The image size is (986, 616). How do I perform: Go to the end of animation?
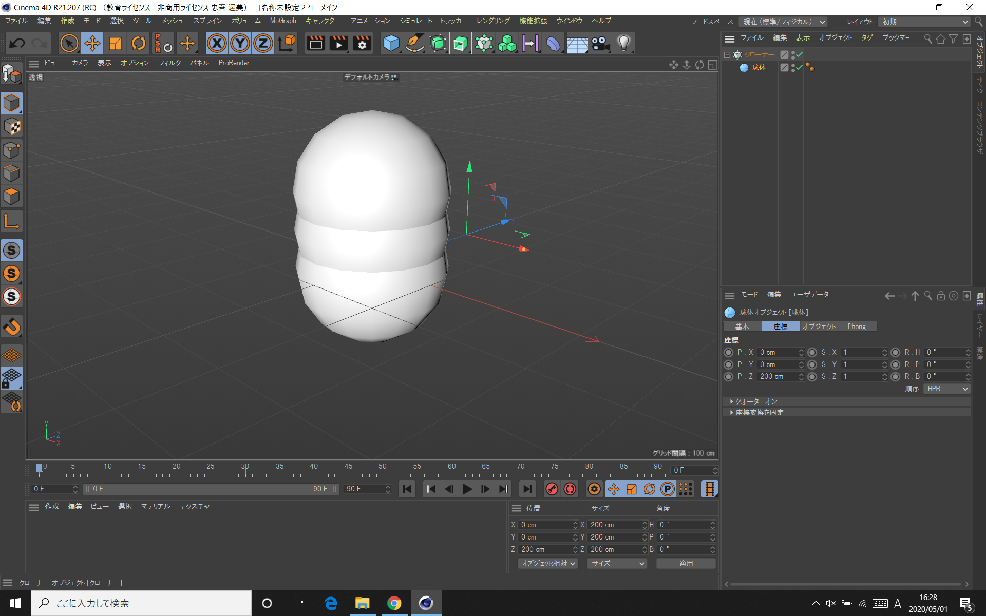[527, 489]
